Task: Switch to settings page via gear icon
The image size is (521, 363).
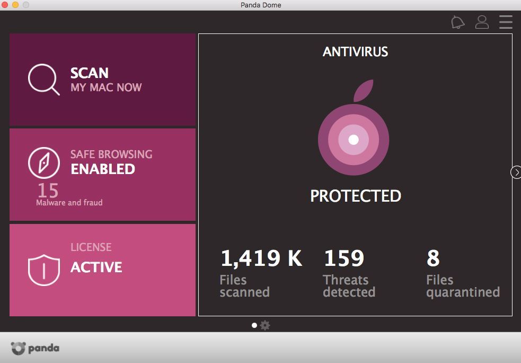Action: click(265, 325)
